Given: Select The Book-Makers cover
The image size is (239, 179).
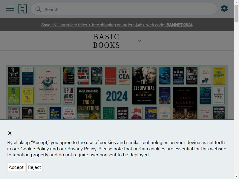Looking at the screenshot, I should 185,103.
